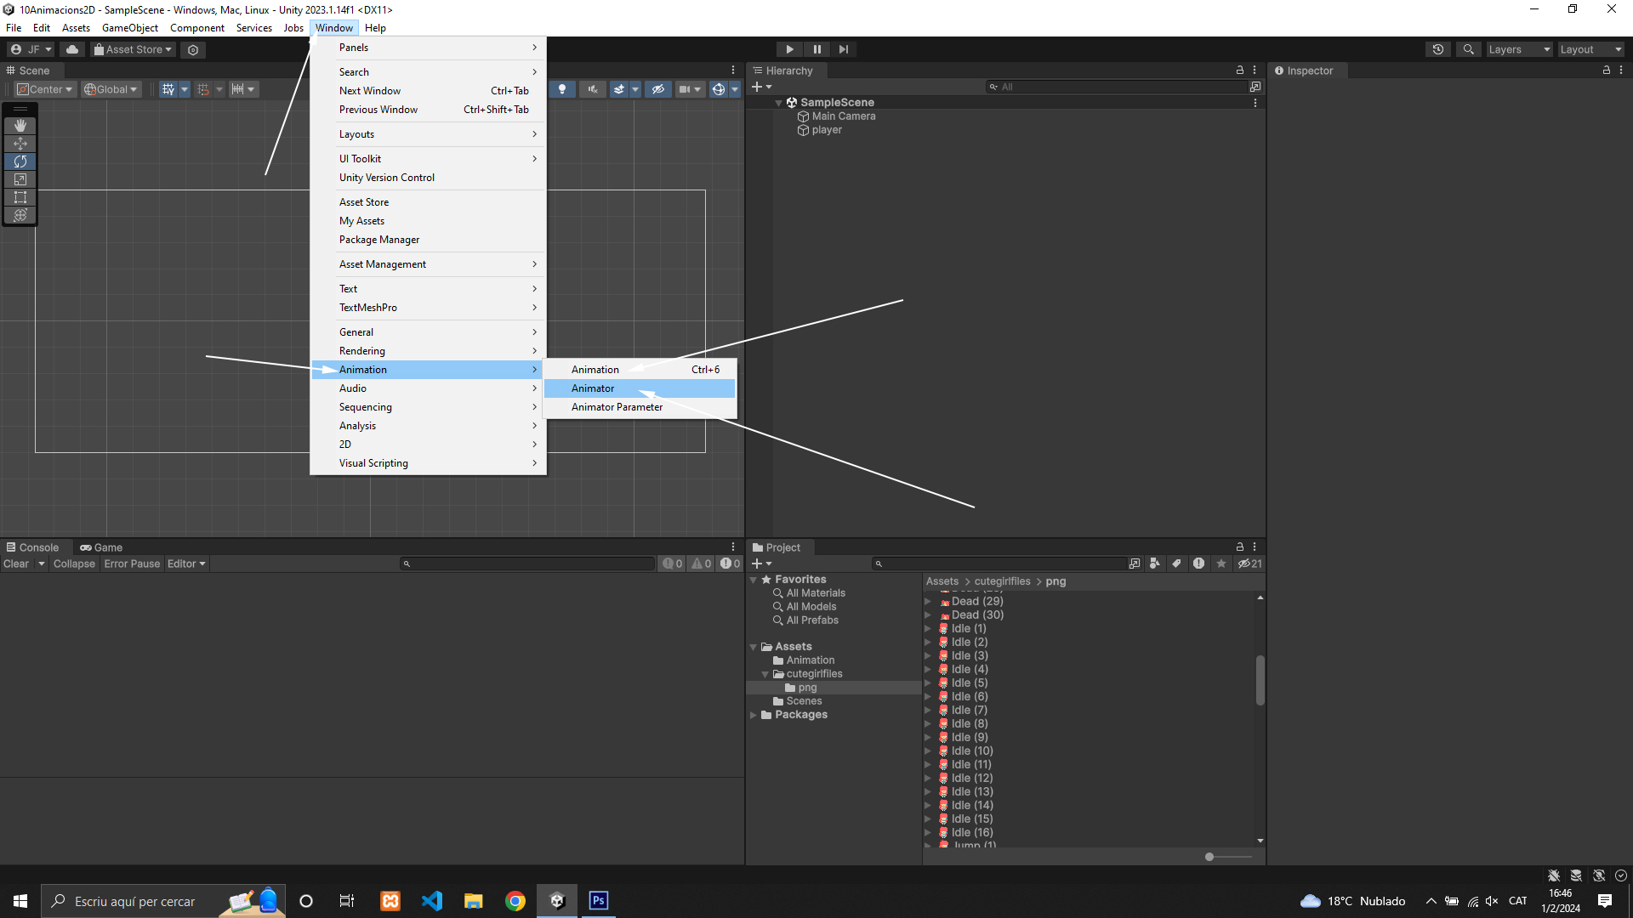Toggle scene lighting bulb icon

point(561,89)
